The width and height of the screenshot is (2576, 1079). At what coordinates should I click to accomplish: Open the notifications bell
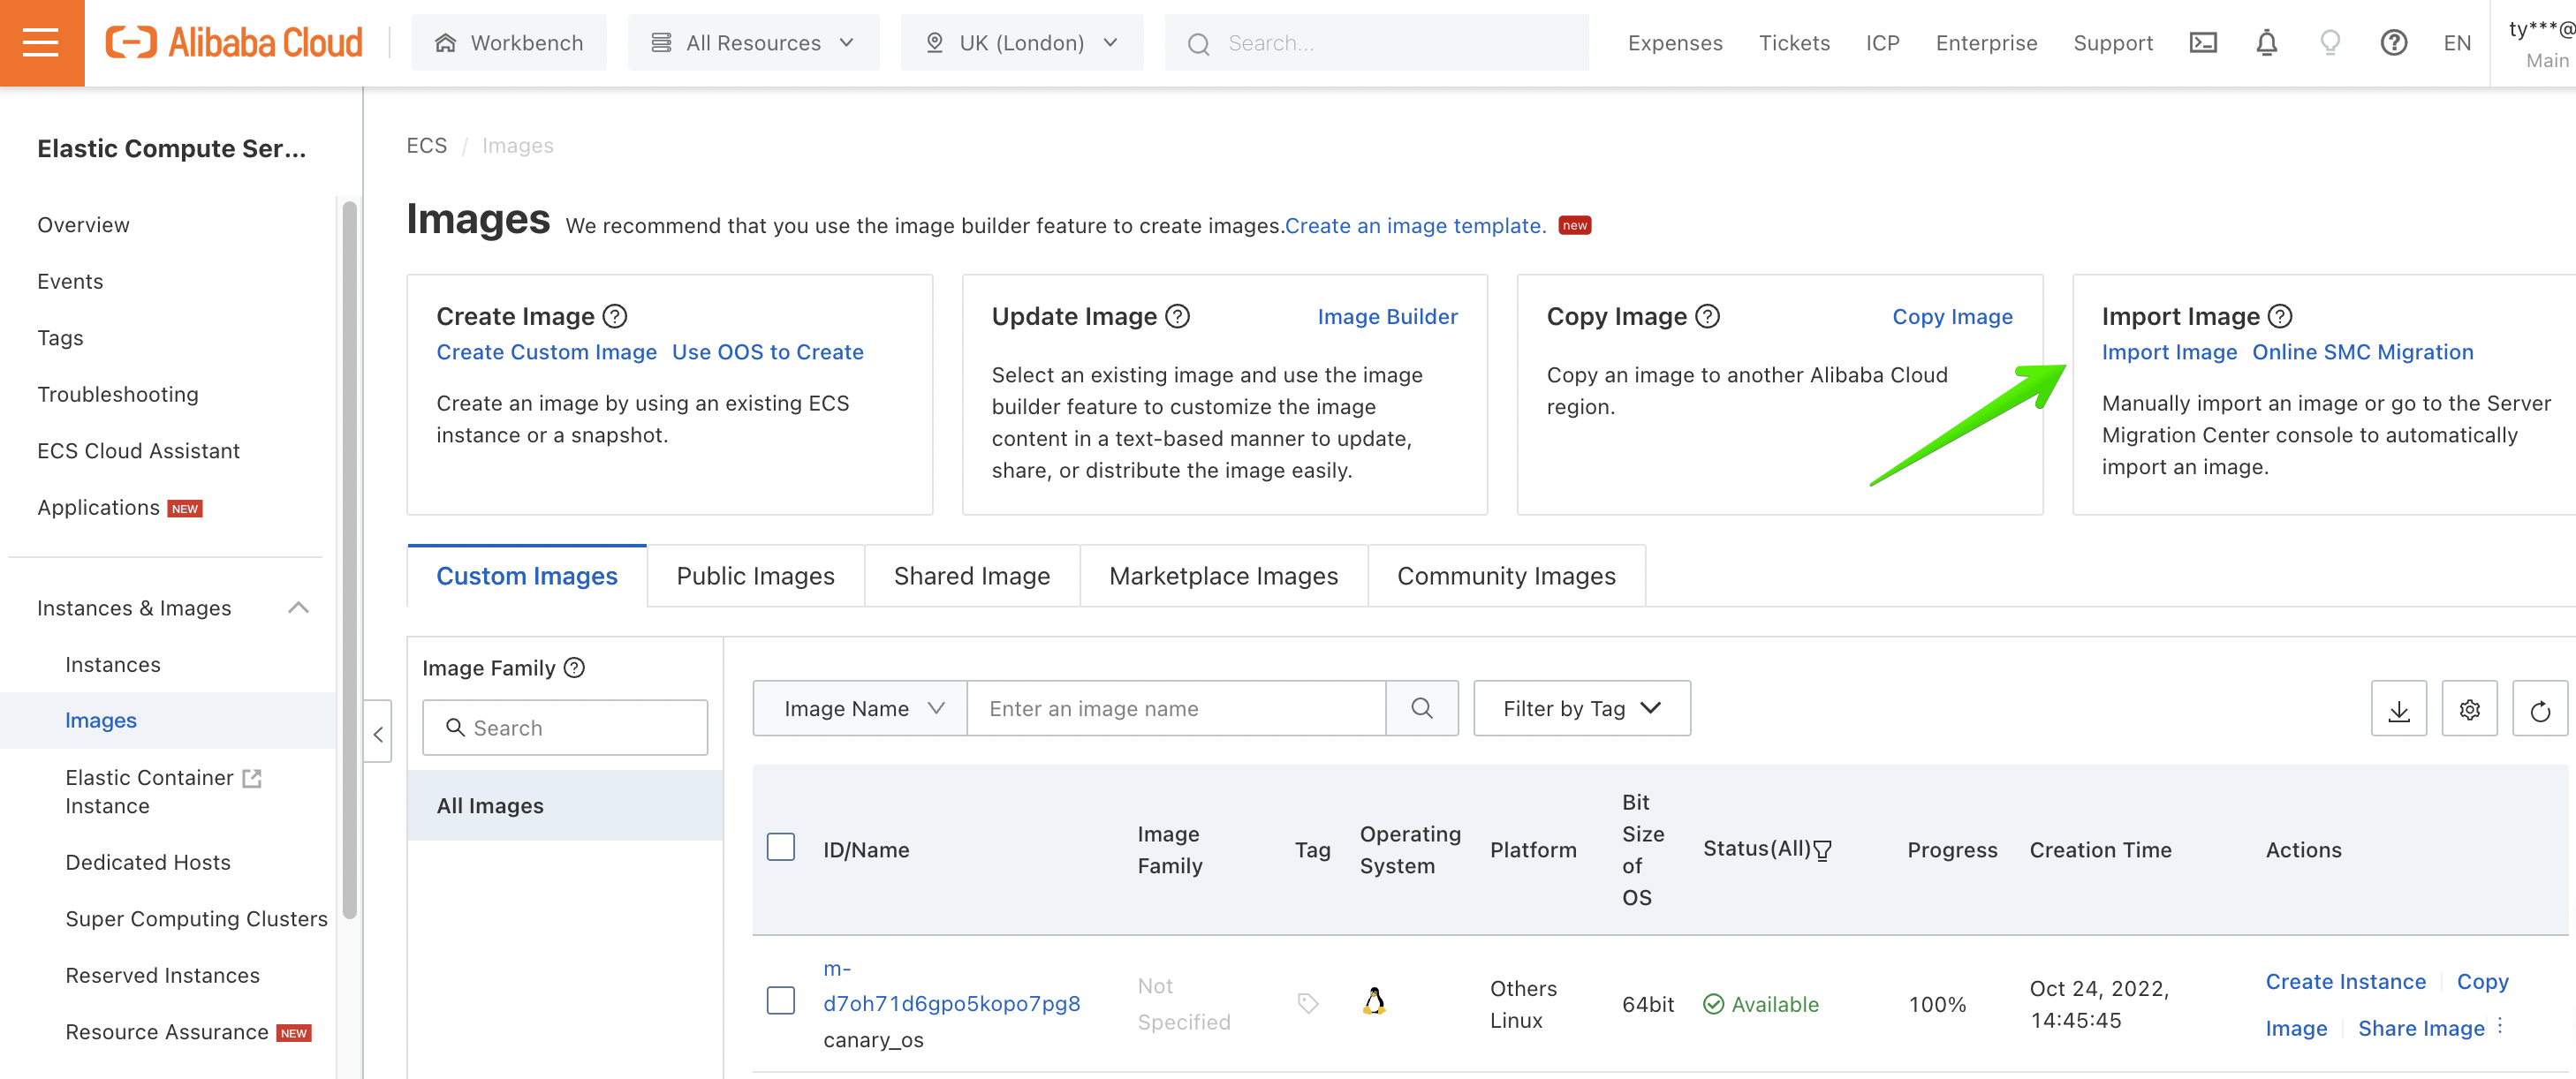2266,43
